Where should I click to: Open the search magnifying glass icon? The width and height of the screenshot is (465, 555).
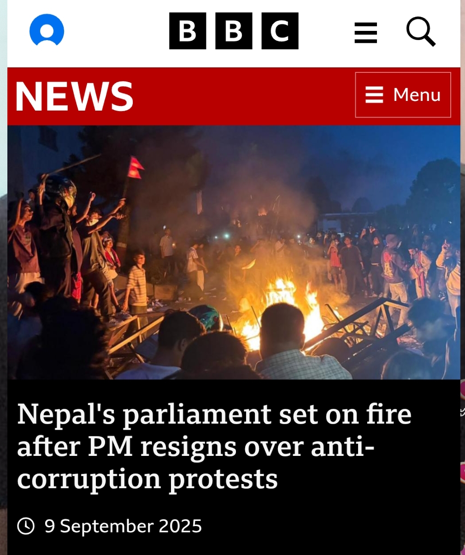[421, 31]
